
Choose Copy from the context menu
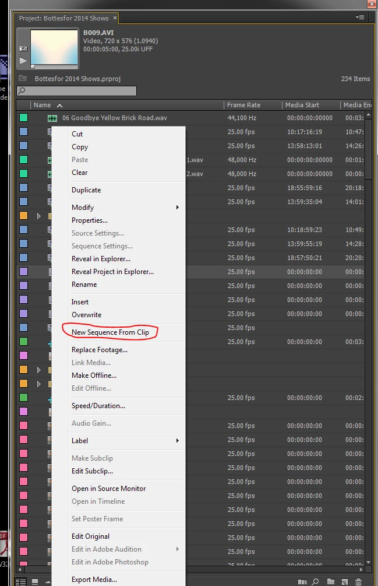[x=80, y=147]
